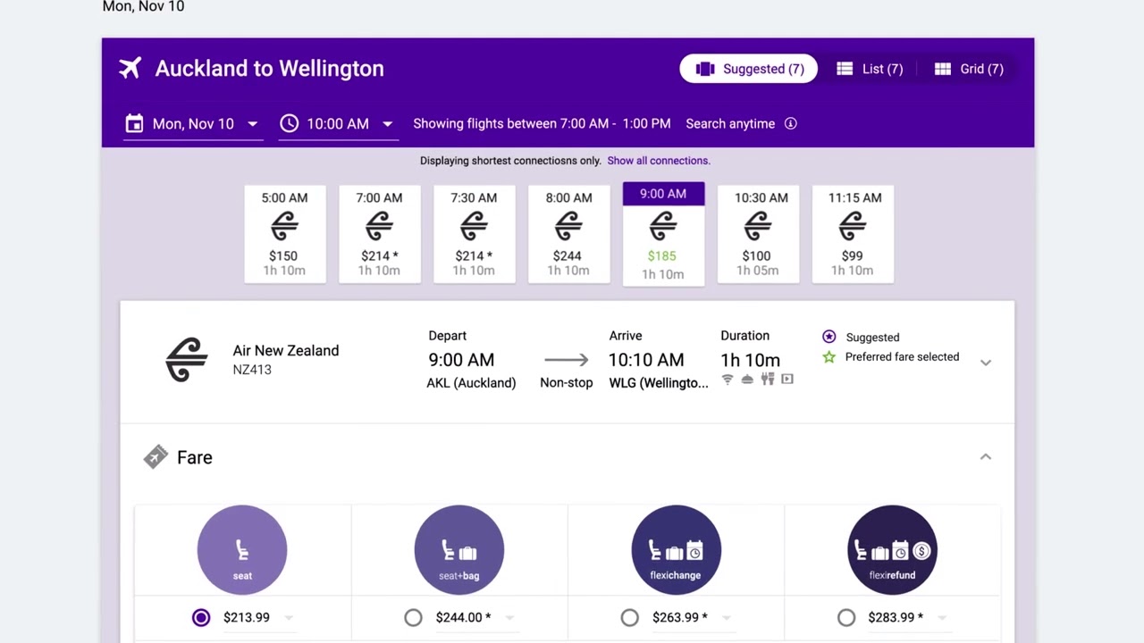The width and height of the screenshot is (1144, 643).
Task: Select the 5:00 AM $150 flight card
Action: point(284,234)
